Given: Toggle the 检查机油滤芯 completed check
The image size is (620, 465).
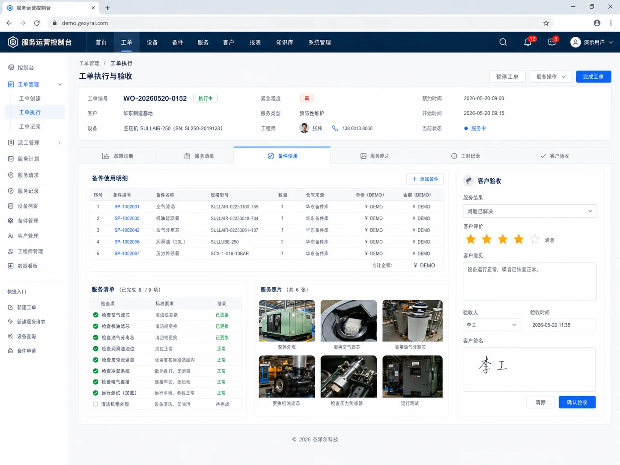Looking at the screenshot, I should click(95, 326).
